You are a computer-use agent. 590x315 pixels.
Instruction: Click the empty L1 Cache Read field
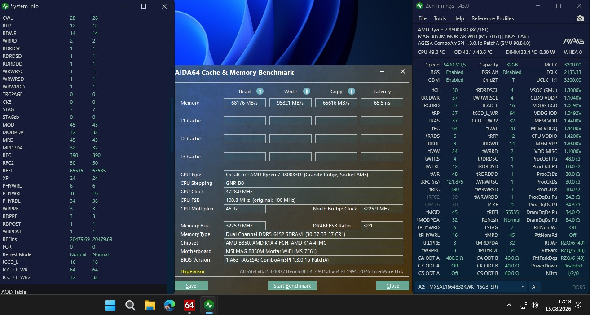245,121
